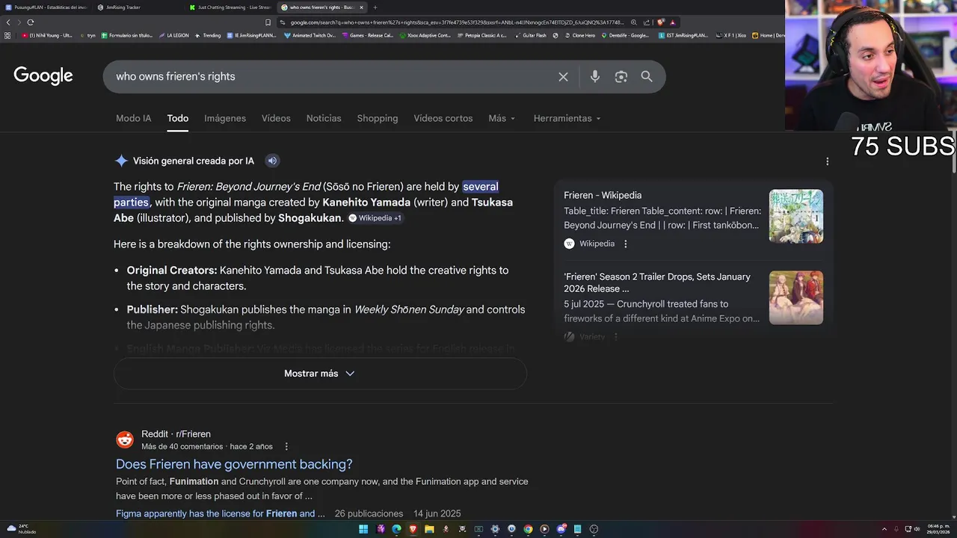The height and width of the screenshot is (538, 957).
Task: Click the magnifier search submit icon
Action: pyautogui.click(x=647, y=77)
